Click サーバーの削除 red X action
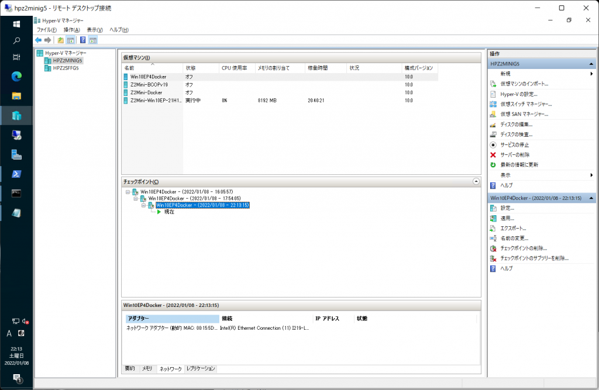Viewport: 599px width, 390px height. point(515,155)
